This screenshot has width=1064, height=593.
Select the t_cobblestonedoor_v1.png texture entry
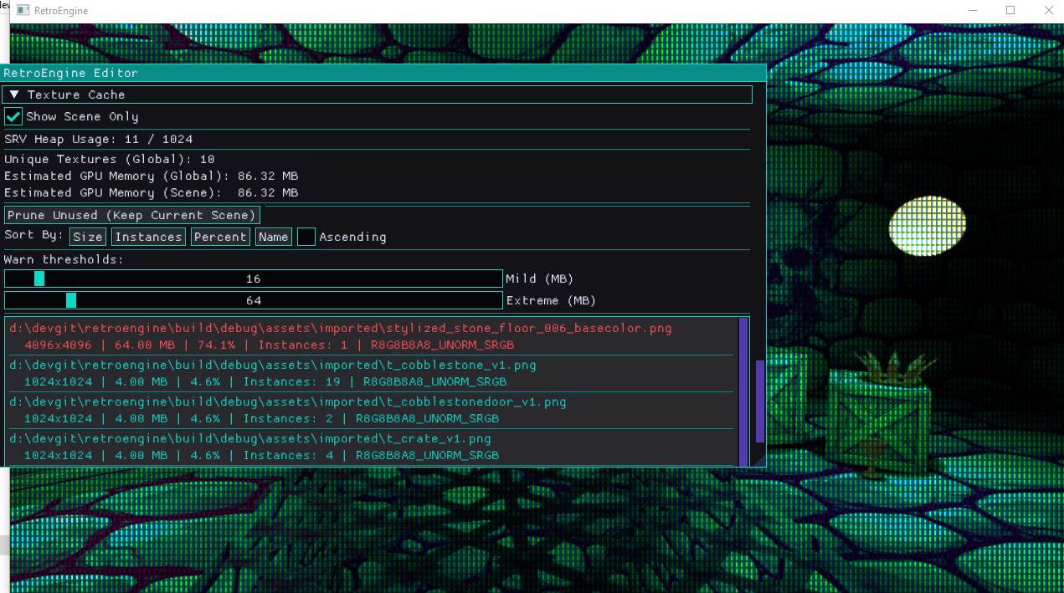tap(335, 410)
